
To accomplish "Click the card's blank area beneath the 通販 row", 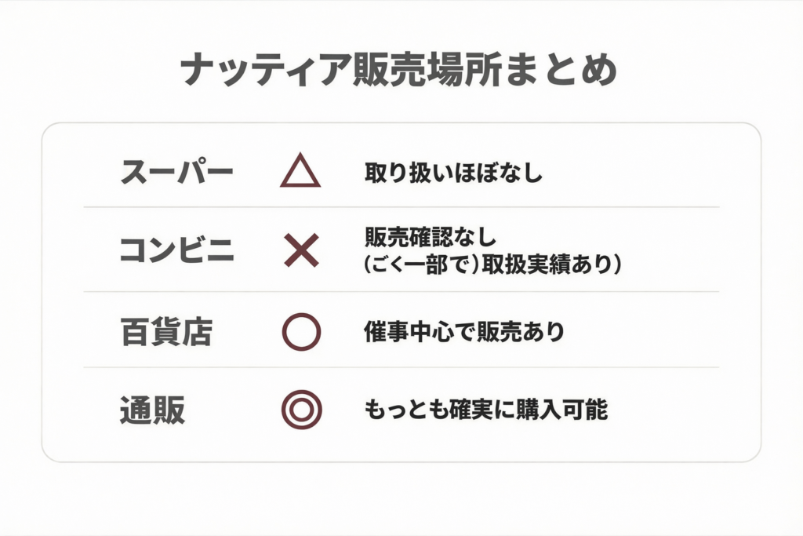I will (401, 444).
